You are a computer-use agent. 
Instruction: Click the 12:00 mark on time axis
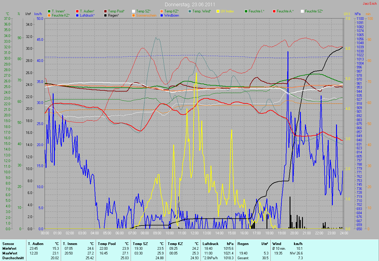[x=194, y=233]
